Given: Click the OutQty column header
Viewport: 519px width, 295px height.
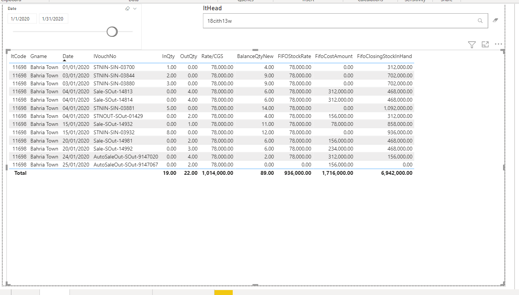Looking at the screenshot, I should point(189,56).
